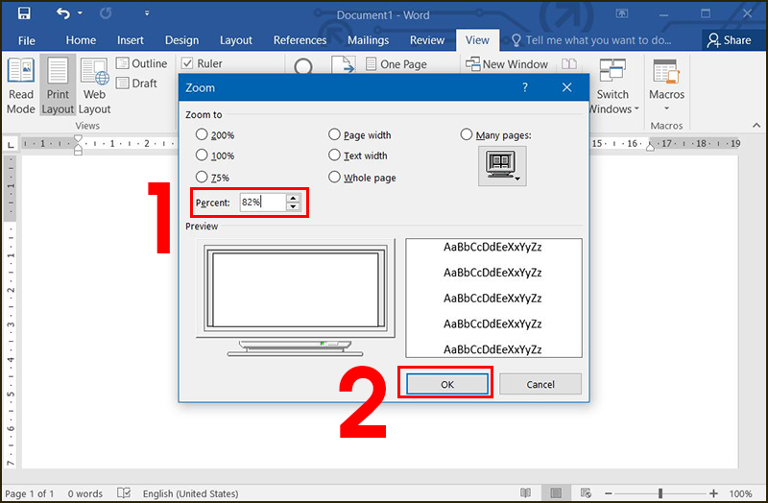This screenshot has height=503, width=768.
Task: Click English (United States) language indicator
Action: point(190,493)
